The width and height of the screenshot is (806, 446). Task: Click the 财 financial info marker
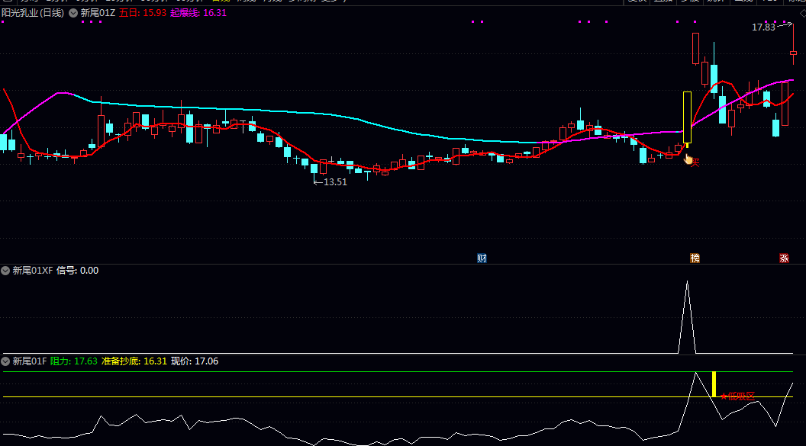tap(482, 258)
